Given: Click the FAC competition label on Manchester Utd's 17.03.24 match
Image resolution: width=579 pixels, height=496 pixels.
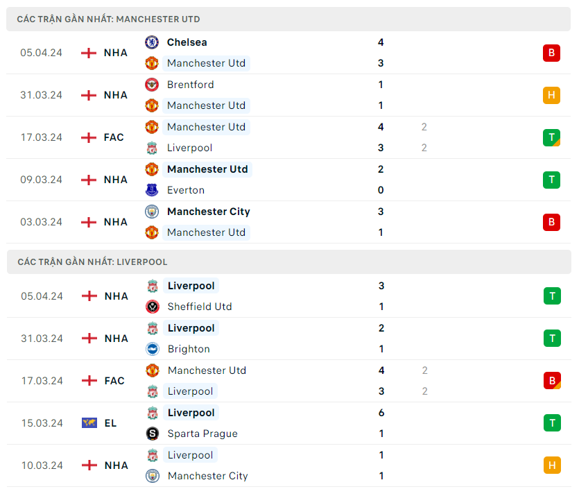Looking at the screenshot, I should (x=114, y=137).
